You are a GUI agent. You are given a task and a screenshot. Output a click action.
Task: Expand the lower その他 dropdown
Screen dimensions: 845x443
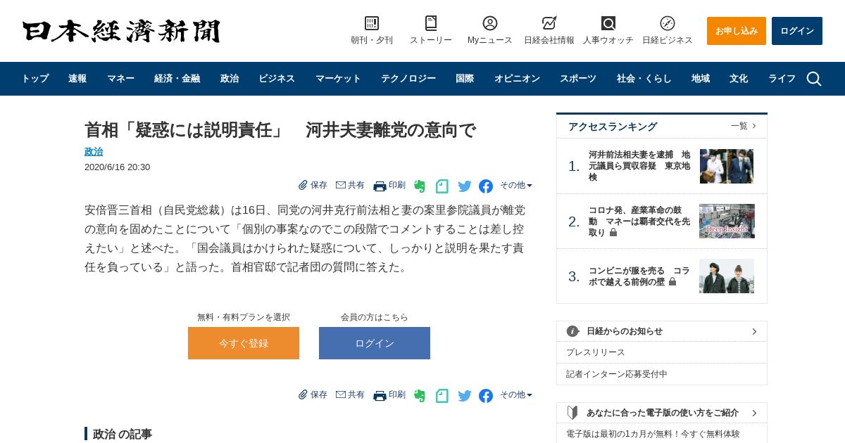click(516, 394)
